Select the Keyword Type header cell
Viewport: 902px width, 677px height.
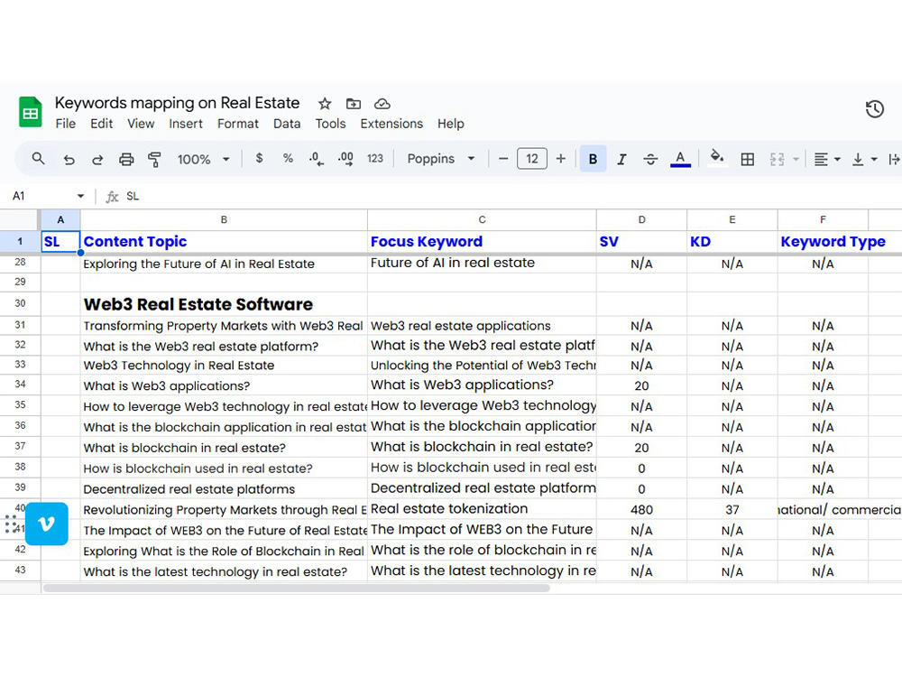[x=824, y=242]
